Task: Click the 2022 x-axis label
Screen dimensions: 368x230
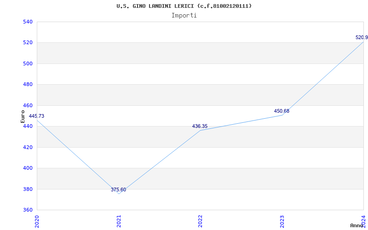Action: pos(200,221)
